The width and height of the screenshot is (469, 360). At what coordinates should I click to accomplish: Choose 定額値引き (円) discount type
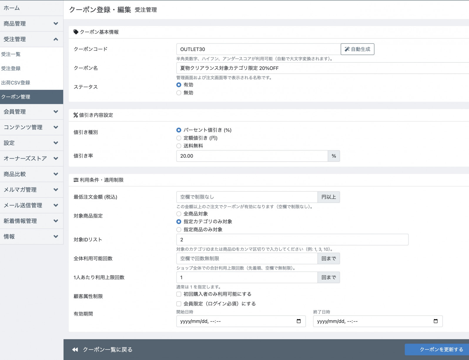click(x=179, y=138)
